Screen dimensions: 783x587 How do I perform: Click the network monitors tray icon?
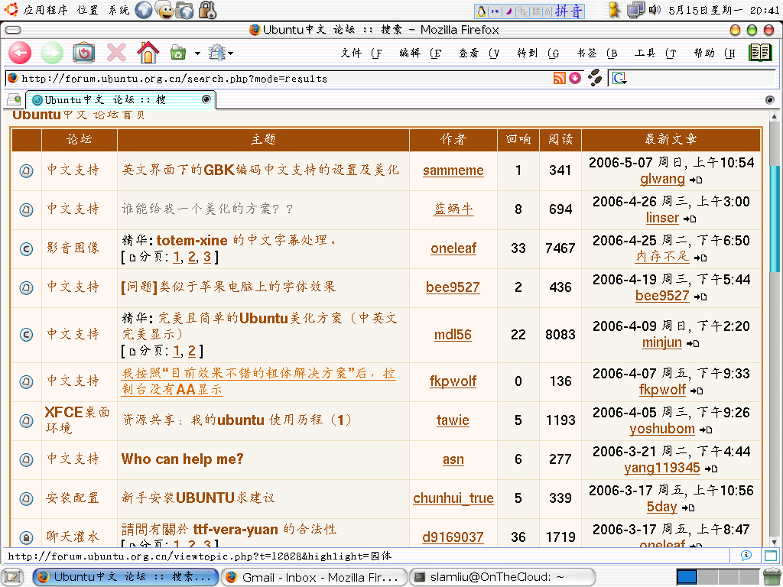[x=635, y=10]
